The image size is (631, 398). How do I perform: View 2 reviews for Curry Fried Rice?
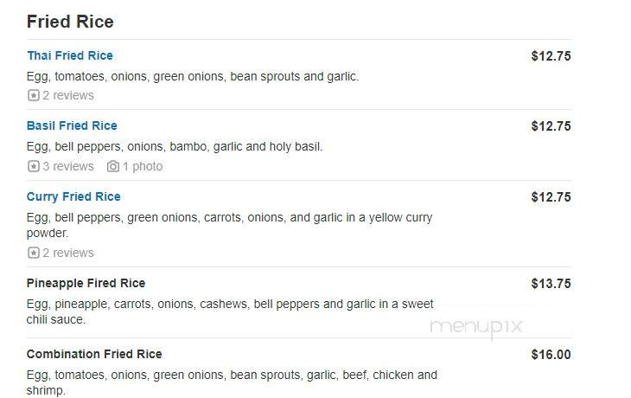[68, 253]
